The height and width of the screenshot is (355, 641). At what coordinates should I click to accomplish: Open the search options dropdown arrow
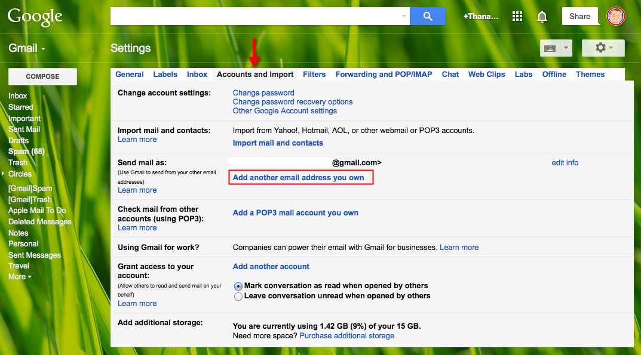pos(404,16)
